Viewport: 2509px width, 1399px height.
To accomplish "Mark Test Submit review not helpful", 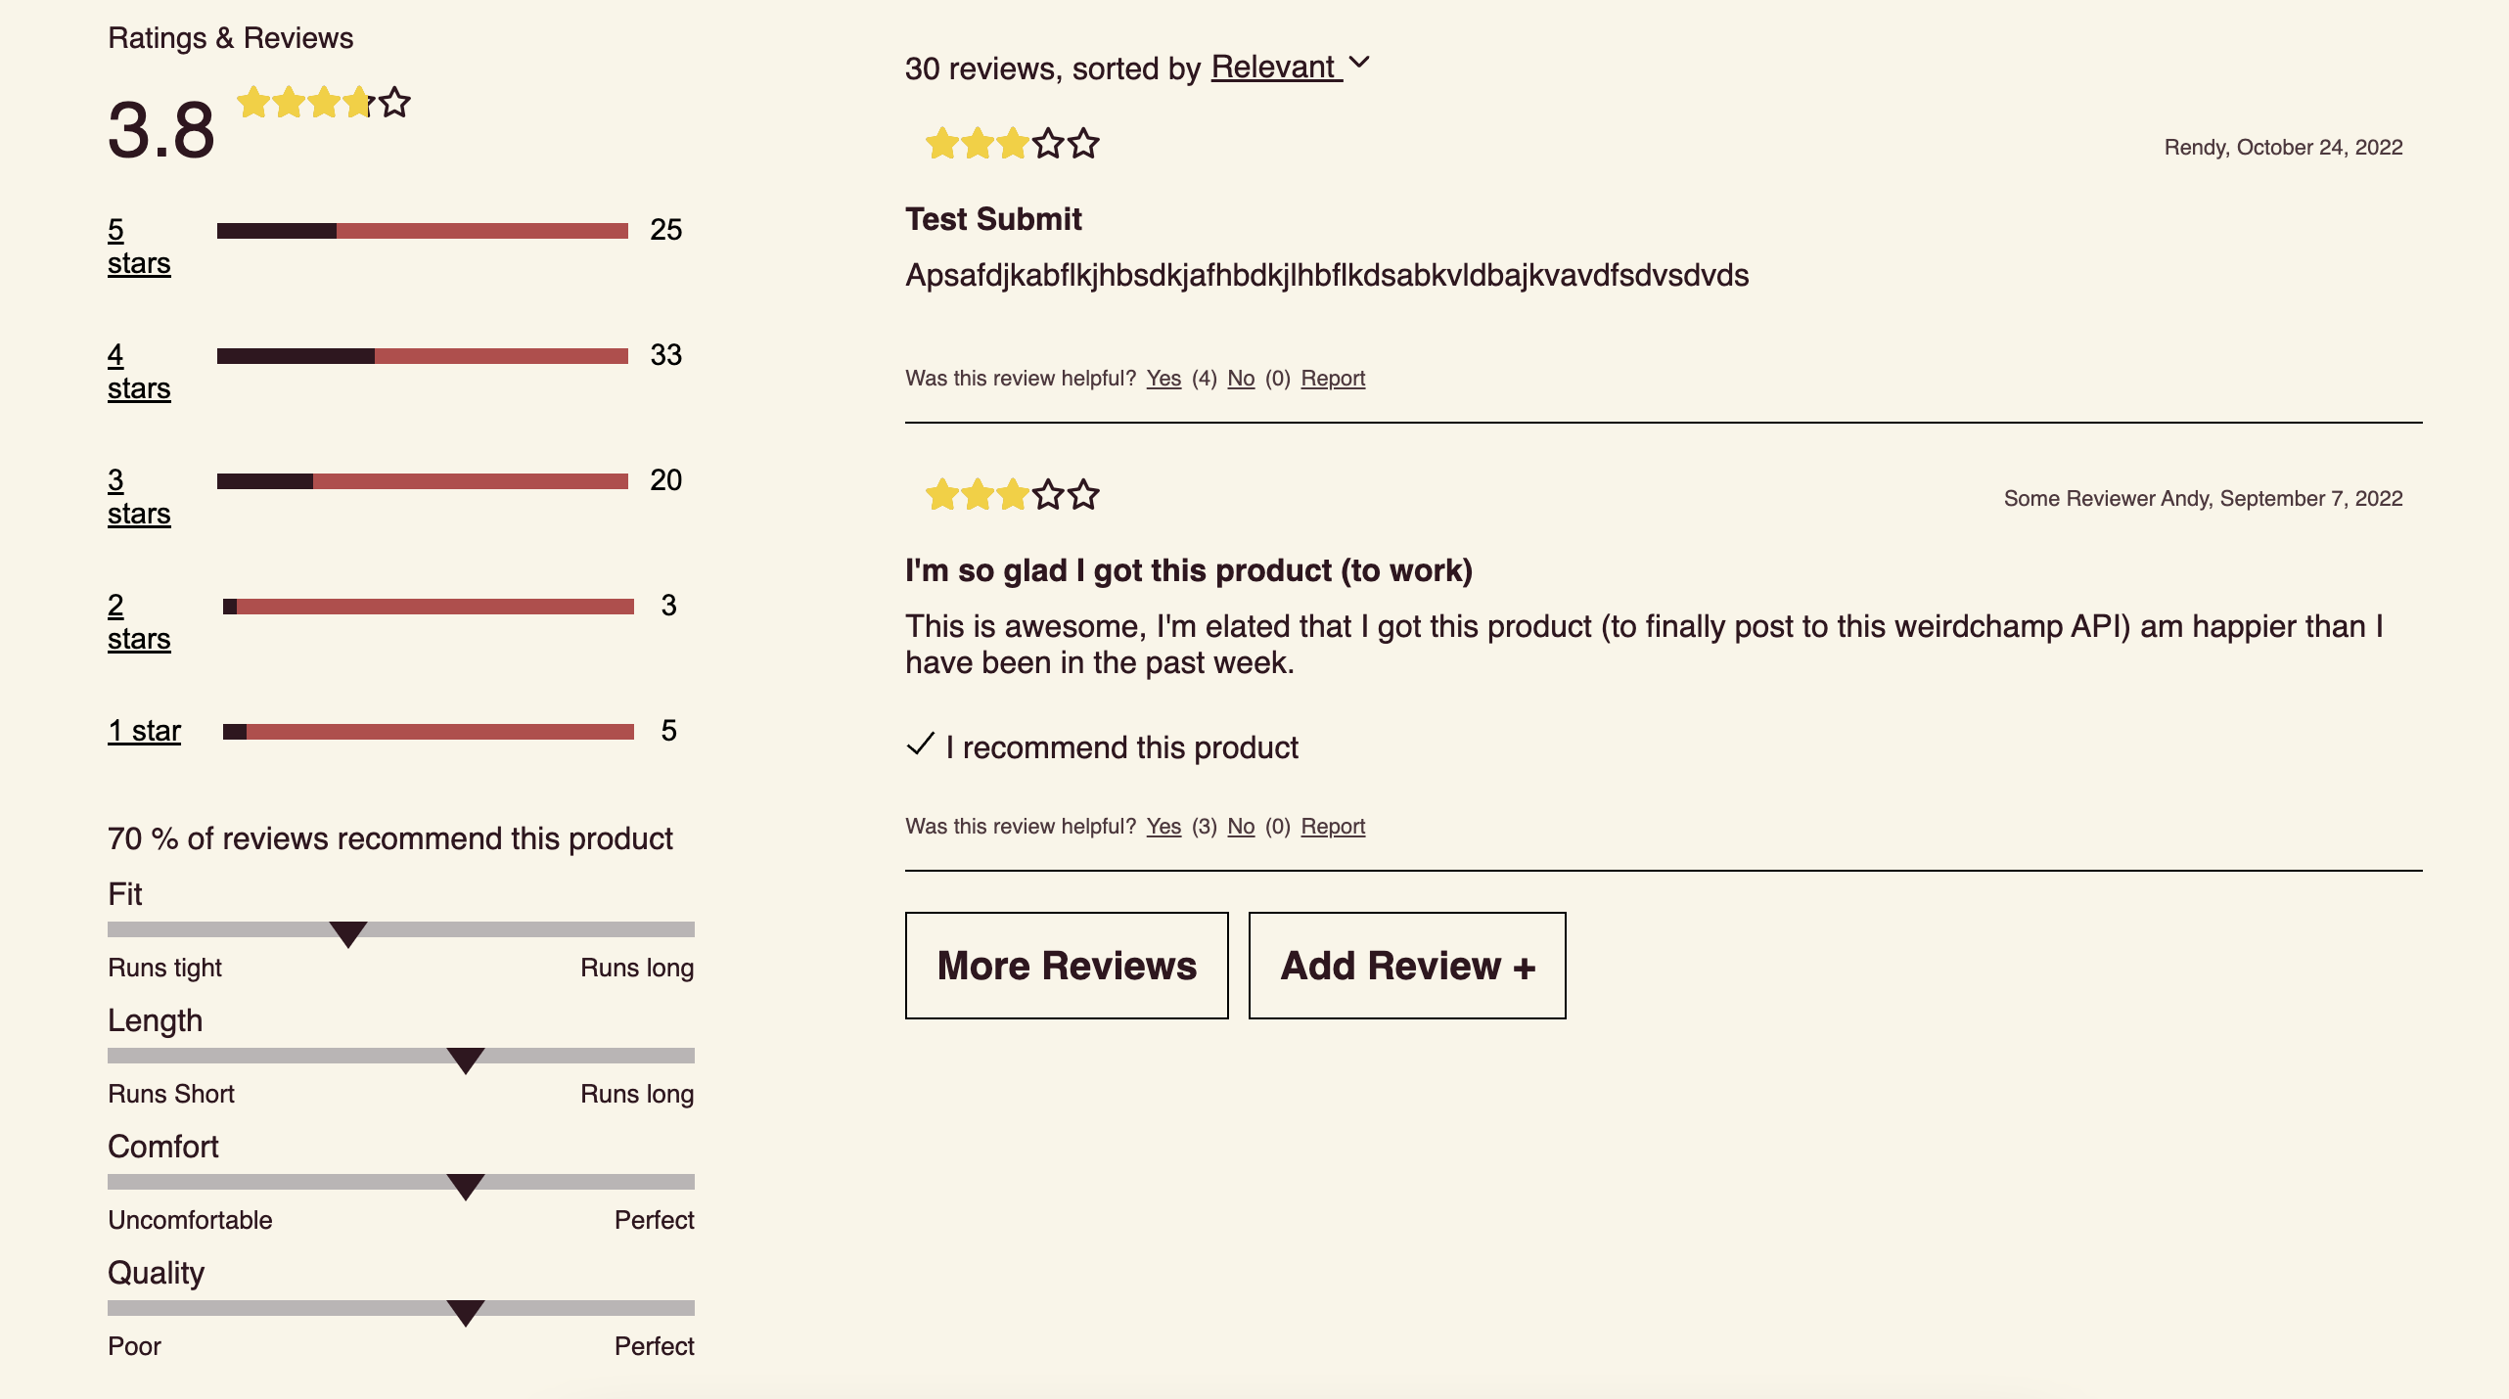I will pos(1241,379).
